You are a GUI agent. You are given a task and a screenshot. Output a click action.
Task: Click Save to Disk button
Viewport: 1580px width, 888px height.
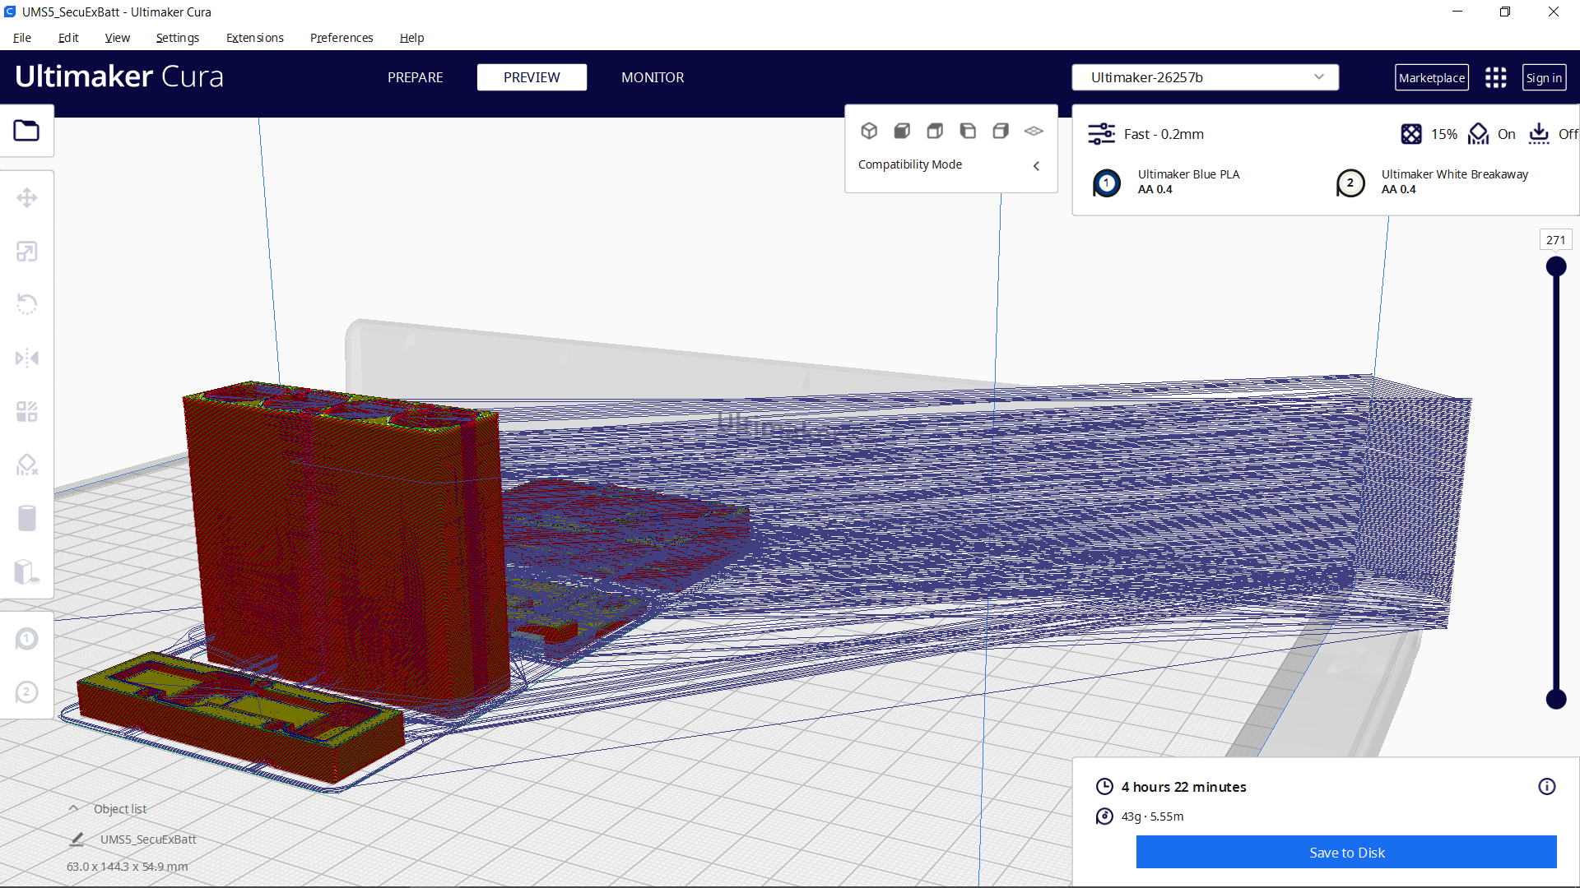pyautogui.click(x=1345, y=853)
